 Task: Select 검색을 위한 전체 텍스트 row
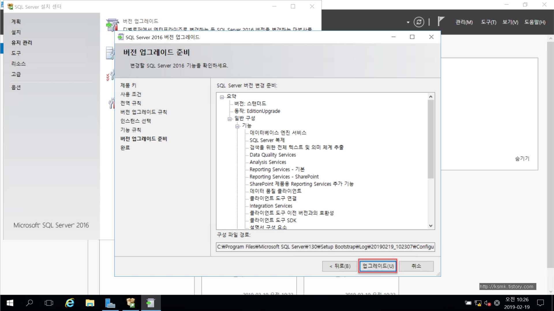[296, 147]
